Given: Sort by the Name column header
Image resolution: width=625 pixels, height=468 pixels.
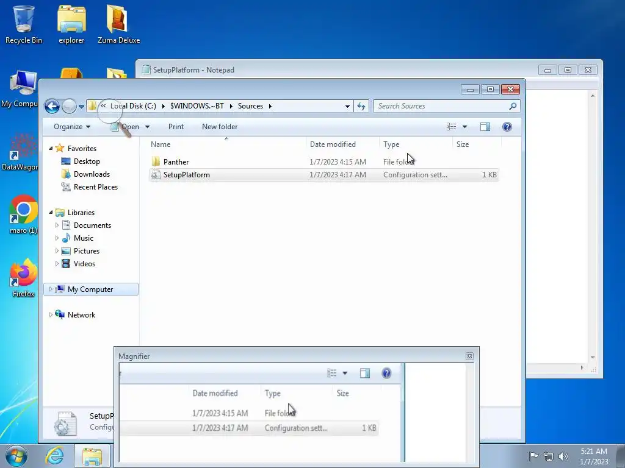Looking at the screenshot, I should (226, 144).
